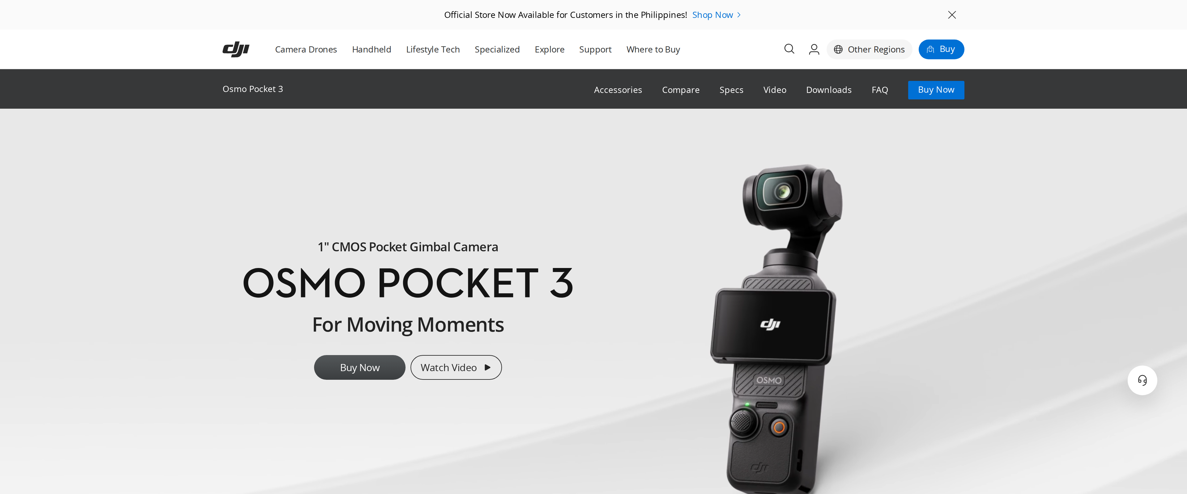
Task: Click the For Moving Moments tagline
Action: (x=408, y=325)
